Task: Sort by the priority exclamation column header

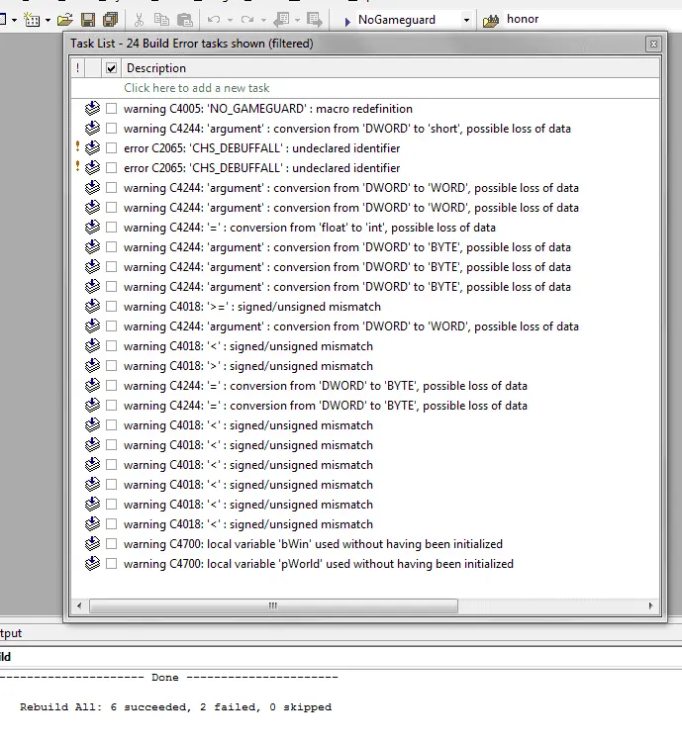Action: click(78, 68)
